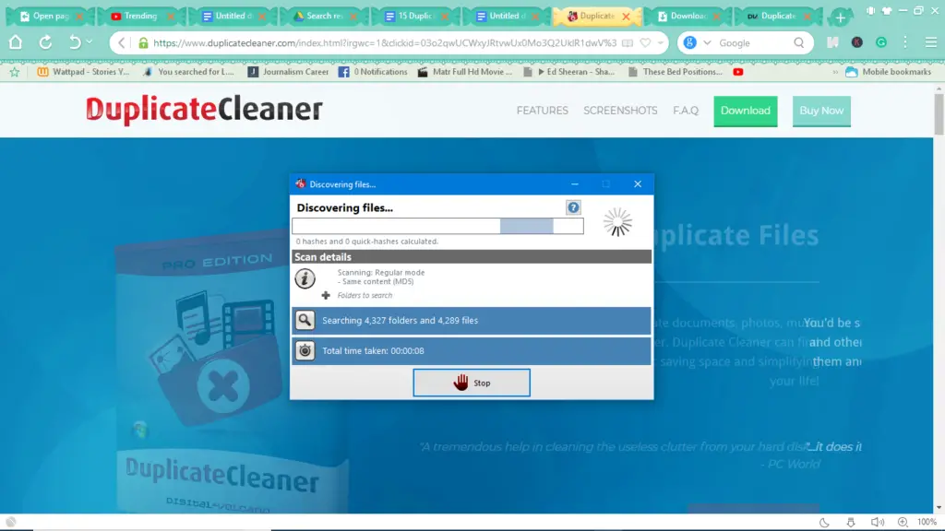
Task: Click the page vertical scrollbar thumb
Action: coord(939,114)
